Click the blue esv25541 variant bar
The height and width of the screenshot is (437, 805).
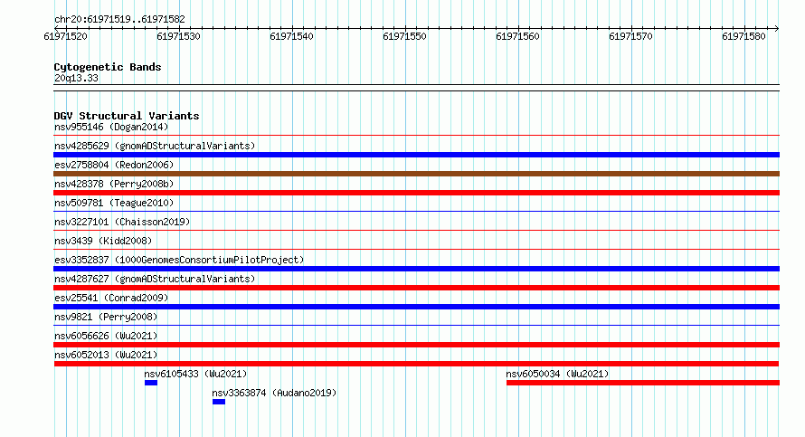(416, 307)
